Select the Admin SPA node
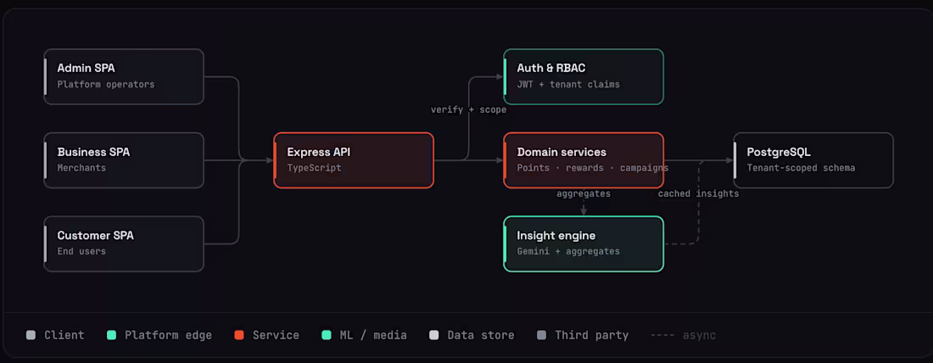This screenshot has height=363, width=933. coord(124,77)
